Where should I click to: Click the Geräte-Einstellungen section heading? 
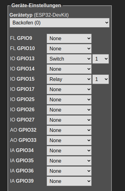[x=36, y=6]
